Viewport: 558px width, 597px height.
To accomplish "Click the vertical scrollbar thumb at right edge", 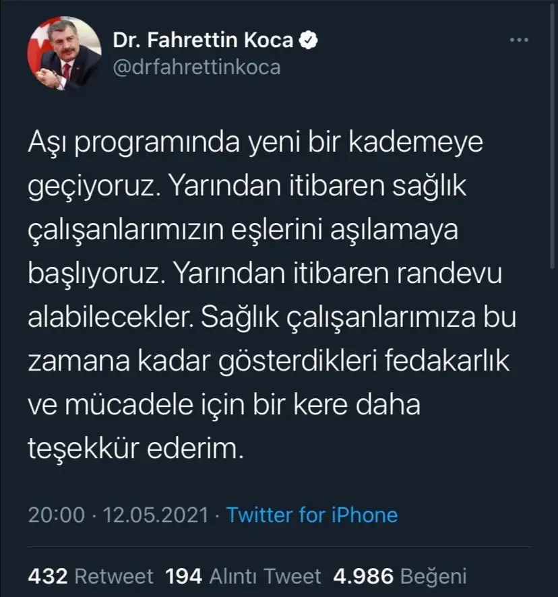I will click(553, 135).
